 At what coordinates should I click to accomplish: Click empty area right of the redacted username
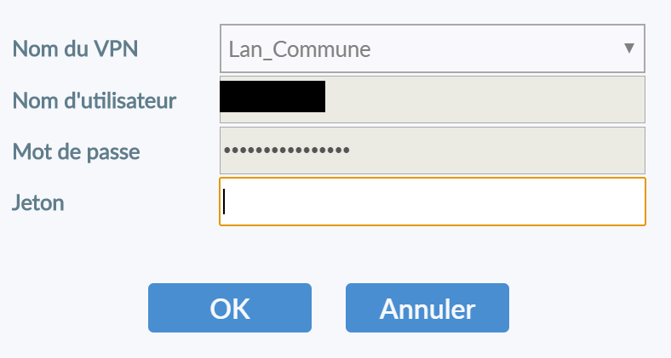(x=485, y=99)
